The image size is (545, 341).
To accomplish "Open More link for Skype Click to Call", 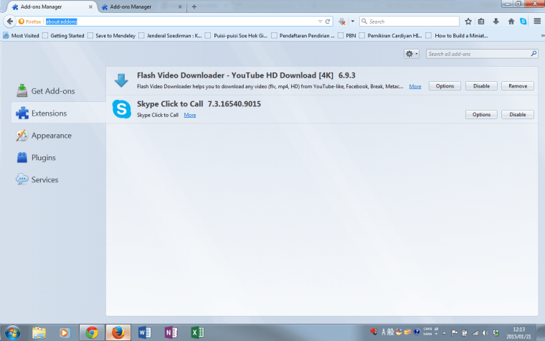I will [x=190, y=115].
